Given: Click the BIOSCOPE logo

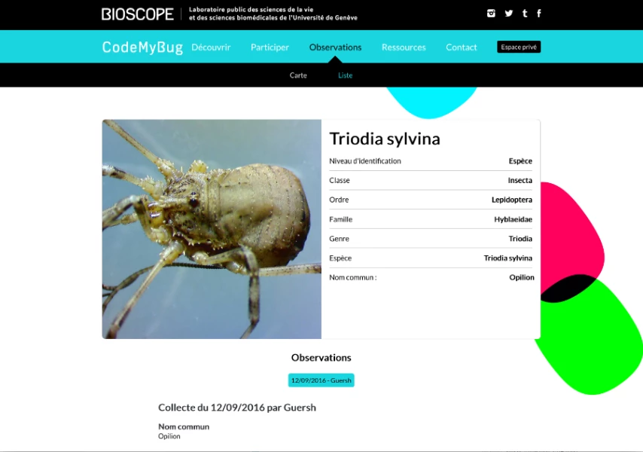Looking at the screenshot, I should click(x=138, y=14).
